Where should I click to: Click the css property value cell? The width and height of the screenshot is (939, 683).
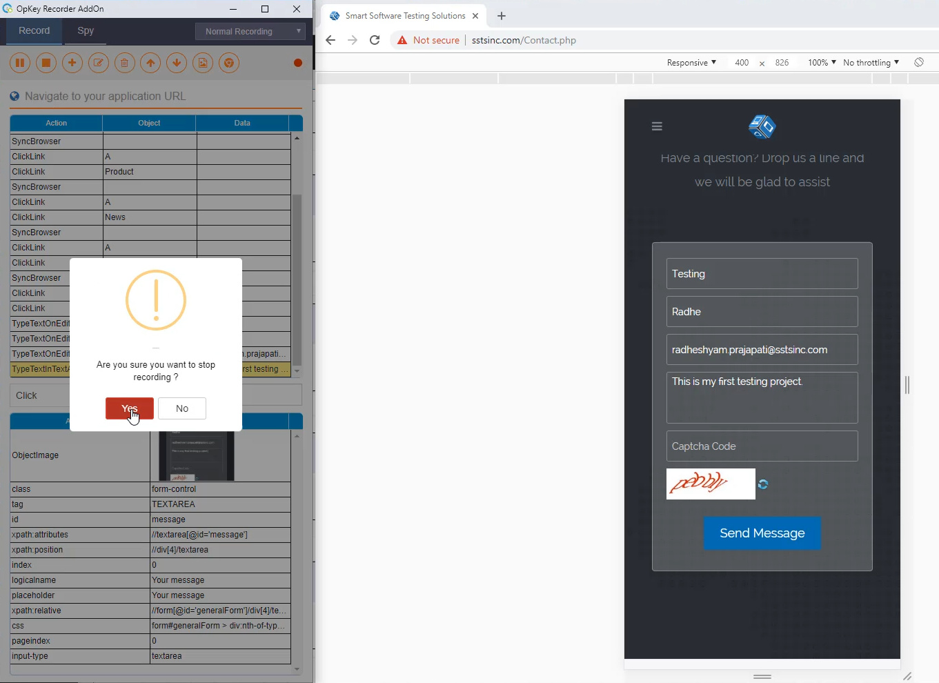click(x=220, y=626)
